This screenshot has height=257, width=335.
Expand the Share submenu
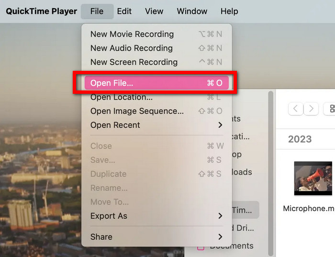156,237
